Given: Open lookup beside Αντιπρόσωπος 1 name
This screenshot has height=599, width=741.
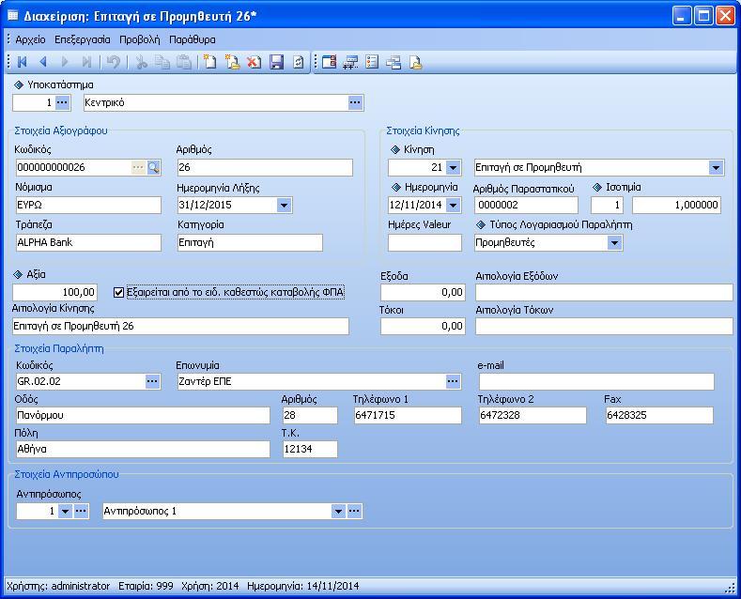Looking at the screenshot, I should 354,511.
